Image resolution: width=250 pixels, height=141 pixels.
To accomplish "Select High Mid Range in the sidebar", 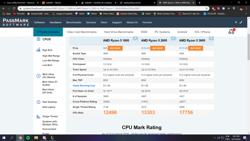I will point(51,56).
